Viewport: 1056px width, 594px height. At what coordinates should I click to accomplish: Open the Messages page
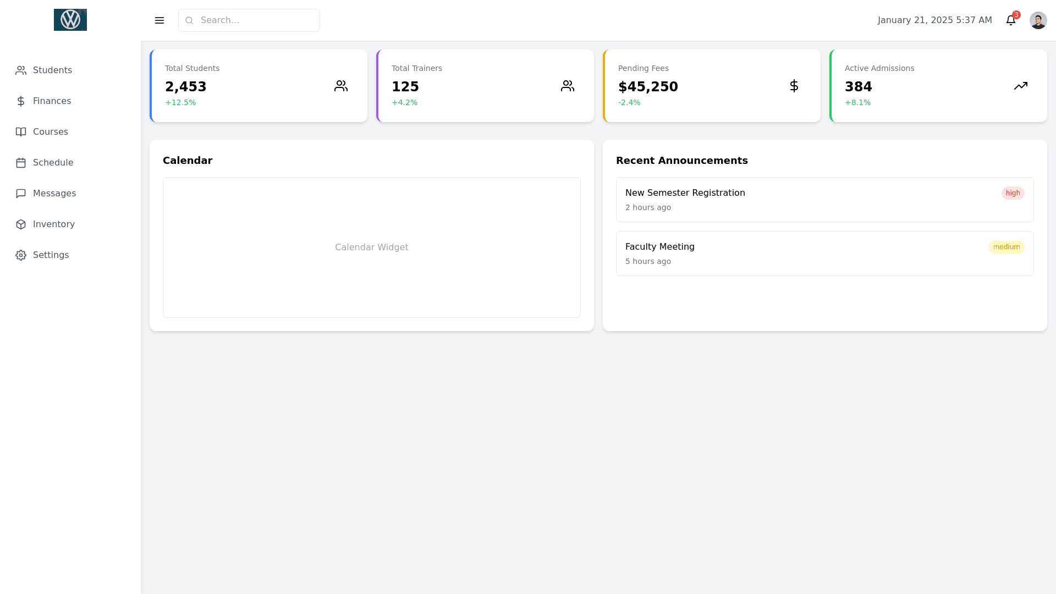(x=54, y=194)
